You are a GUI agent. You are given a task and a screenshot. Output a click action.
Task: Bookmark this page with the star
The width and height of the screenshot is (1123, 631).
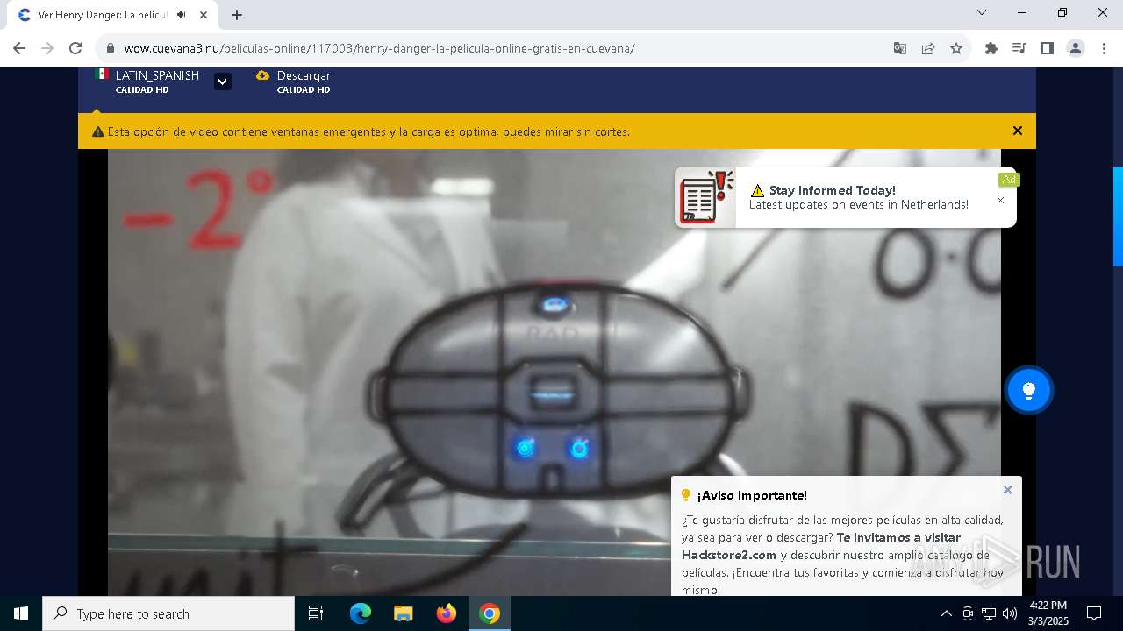pyautogui.click(x=956, y=48)
